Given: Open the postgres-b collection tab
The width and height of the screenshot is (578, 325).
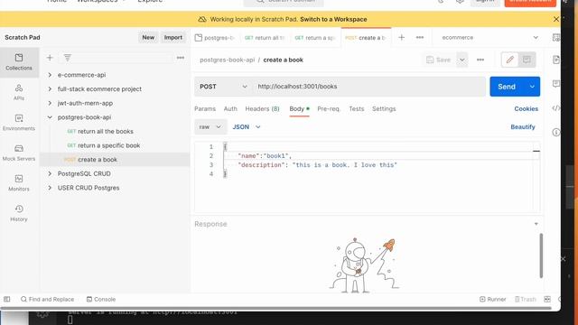Looking at the screenshot, I should click(x=216, y=38).
